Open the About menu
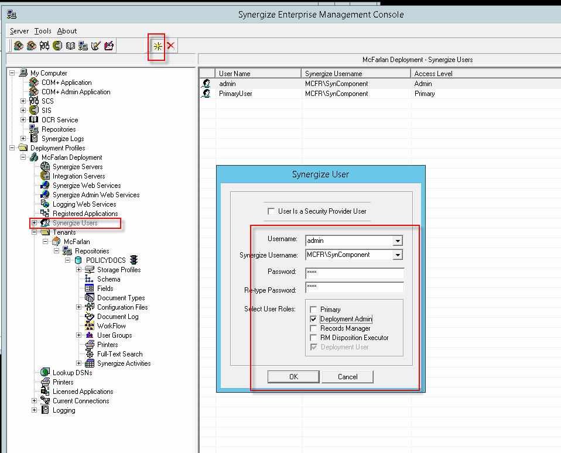The height and width of the screenshot is (453, 561). (67, 31)
